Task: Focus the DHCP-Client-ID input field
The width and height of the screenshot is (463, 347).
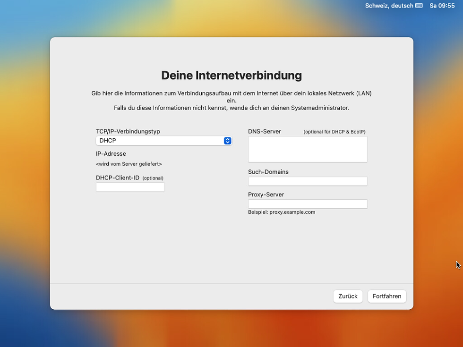Action: pos(130,187)
